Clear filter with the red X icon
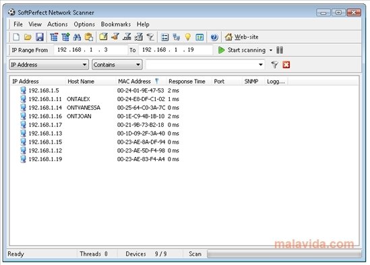Image resolution: width=370 pixels, height=265 pixels. point(286,65)
